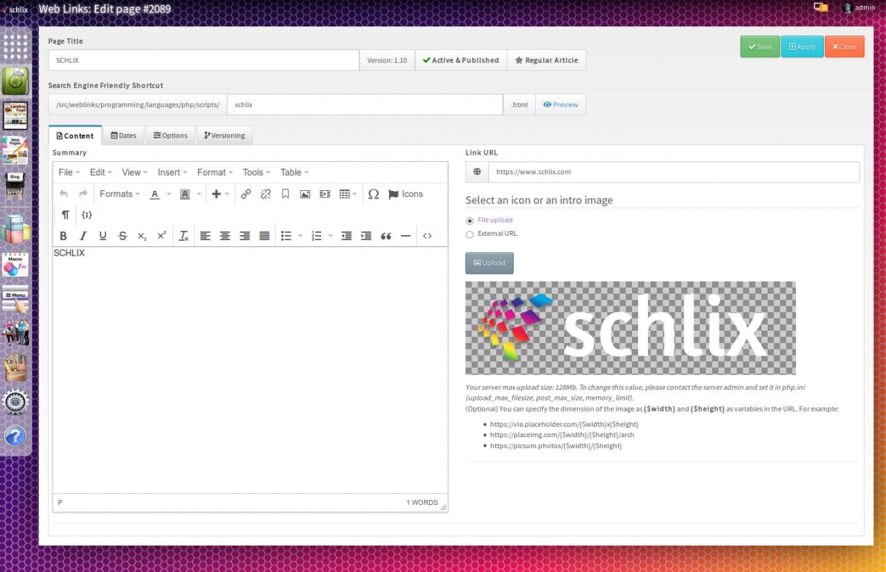This screenshot has height=572, width=886.
Task: Insert media video into the editor
Action: [x=325, y=194]
